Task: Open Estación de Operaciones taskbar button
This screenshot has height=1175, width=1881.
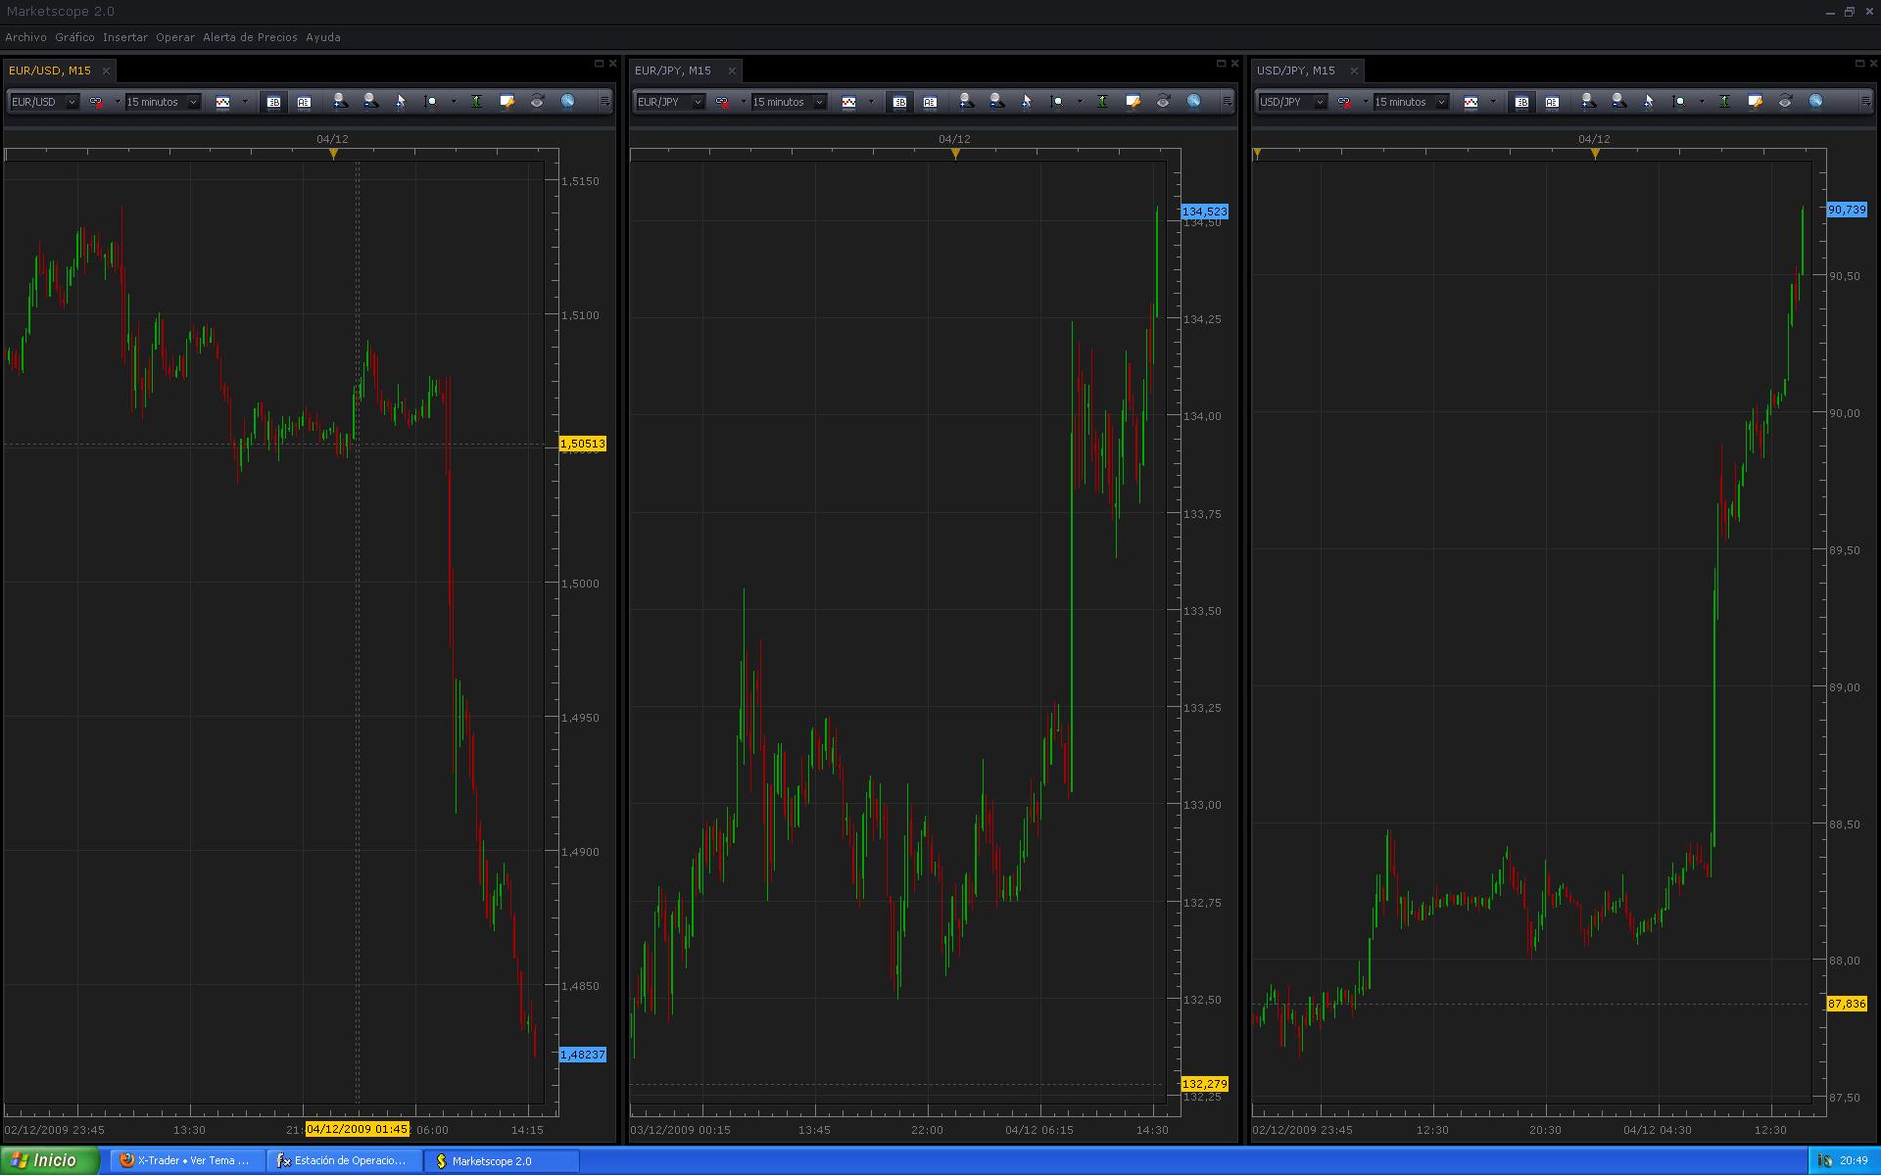Action: click(344, 1160)
